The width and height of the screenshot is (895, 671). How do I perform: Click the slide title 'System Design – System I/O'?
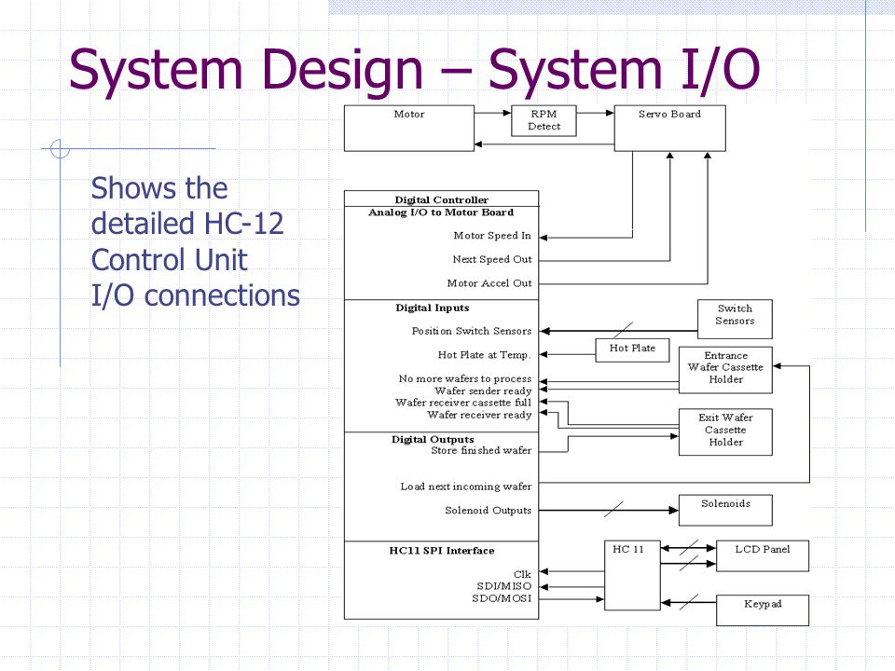click(x=414, y=70)
